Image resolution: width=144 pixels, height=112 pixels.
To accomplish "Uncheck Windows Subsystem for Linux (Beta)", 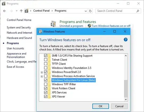I will [46, 80].
